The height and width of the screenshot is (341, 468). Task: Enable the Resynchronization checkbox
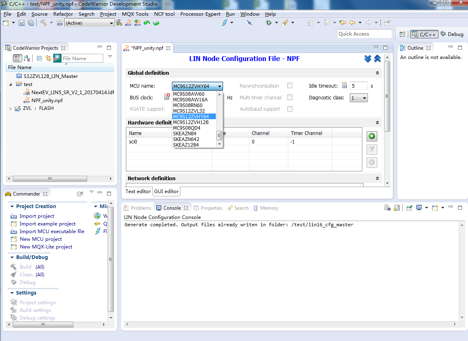[289, 86]
